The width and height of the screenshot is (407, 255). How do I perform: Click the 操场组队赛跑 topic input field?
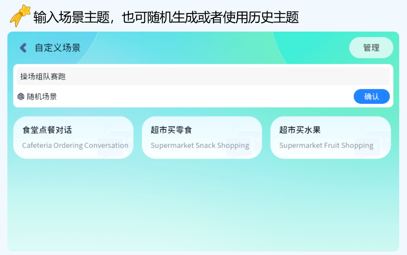tap(104, 76)
